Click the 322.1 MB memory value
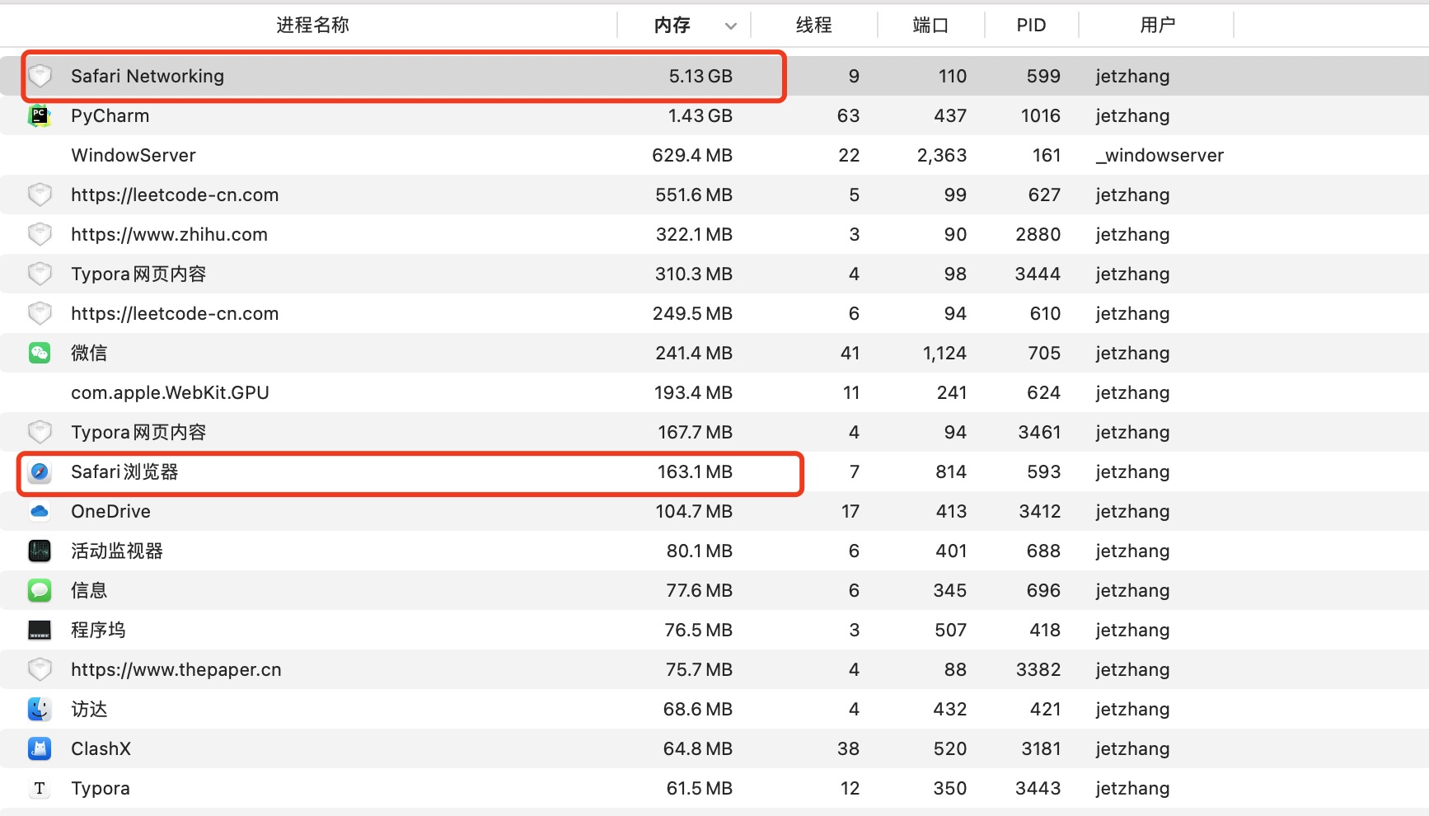1429x816 pixels. pyautogui.click(x=695, y=234)
